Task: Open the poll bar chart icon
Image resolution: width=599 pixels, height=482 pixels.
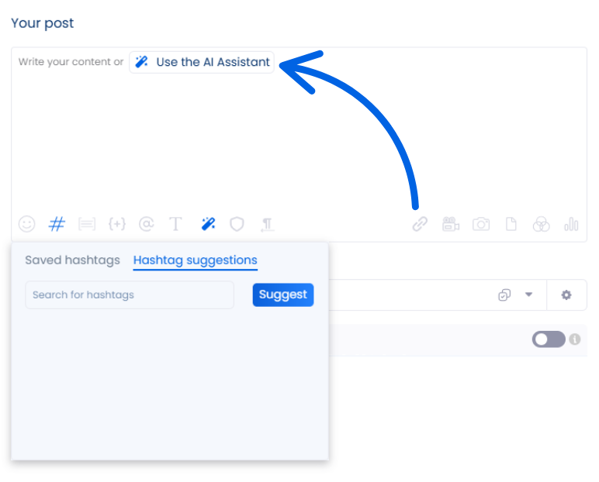Action: click(572, 224)
